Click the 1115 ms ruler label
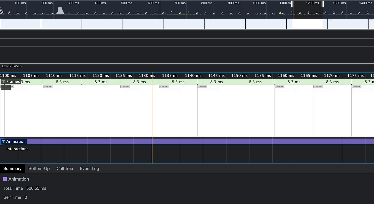Viewport: 374px width, 204px height. pos(77,76)
